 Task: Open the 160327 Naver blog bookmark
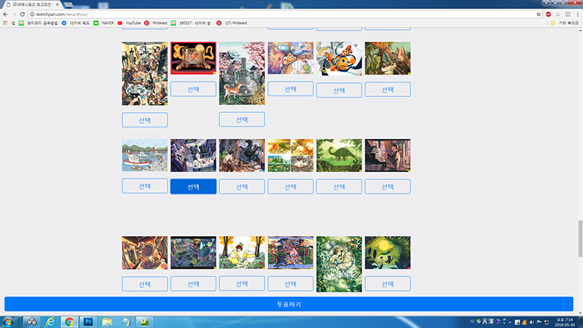192,23
